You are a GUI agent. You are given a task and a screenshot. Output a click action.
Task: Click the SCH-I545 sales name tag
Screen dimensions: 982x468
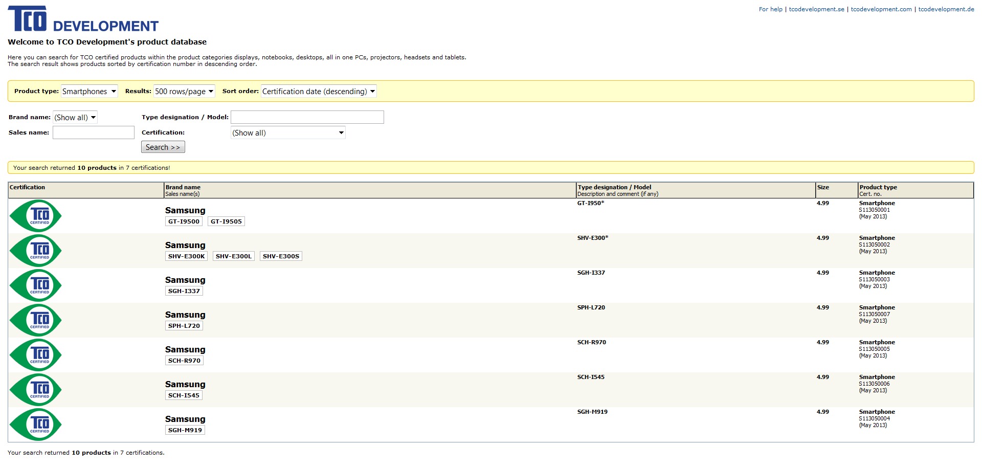coord(184,395)
